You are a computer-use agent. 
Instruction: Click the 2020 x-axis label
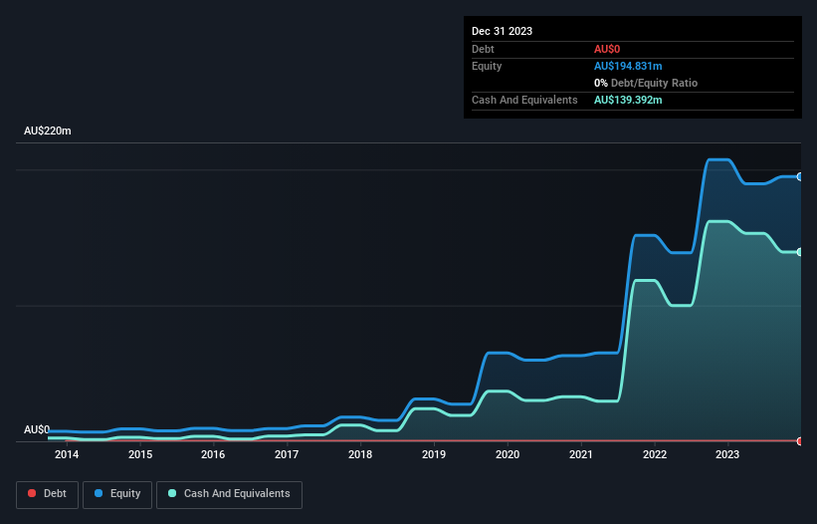tap(508, 454)
